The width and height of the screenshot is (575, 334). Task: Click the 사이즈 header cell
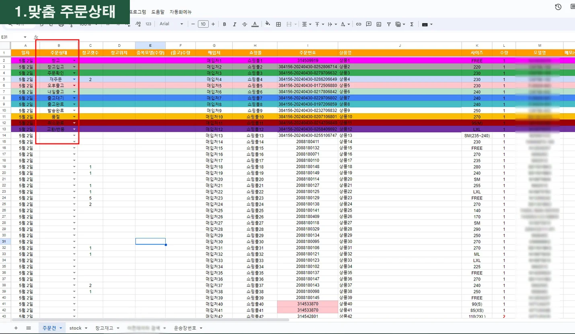[477, 53]
